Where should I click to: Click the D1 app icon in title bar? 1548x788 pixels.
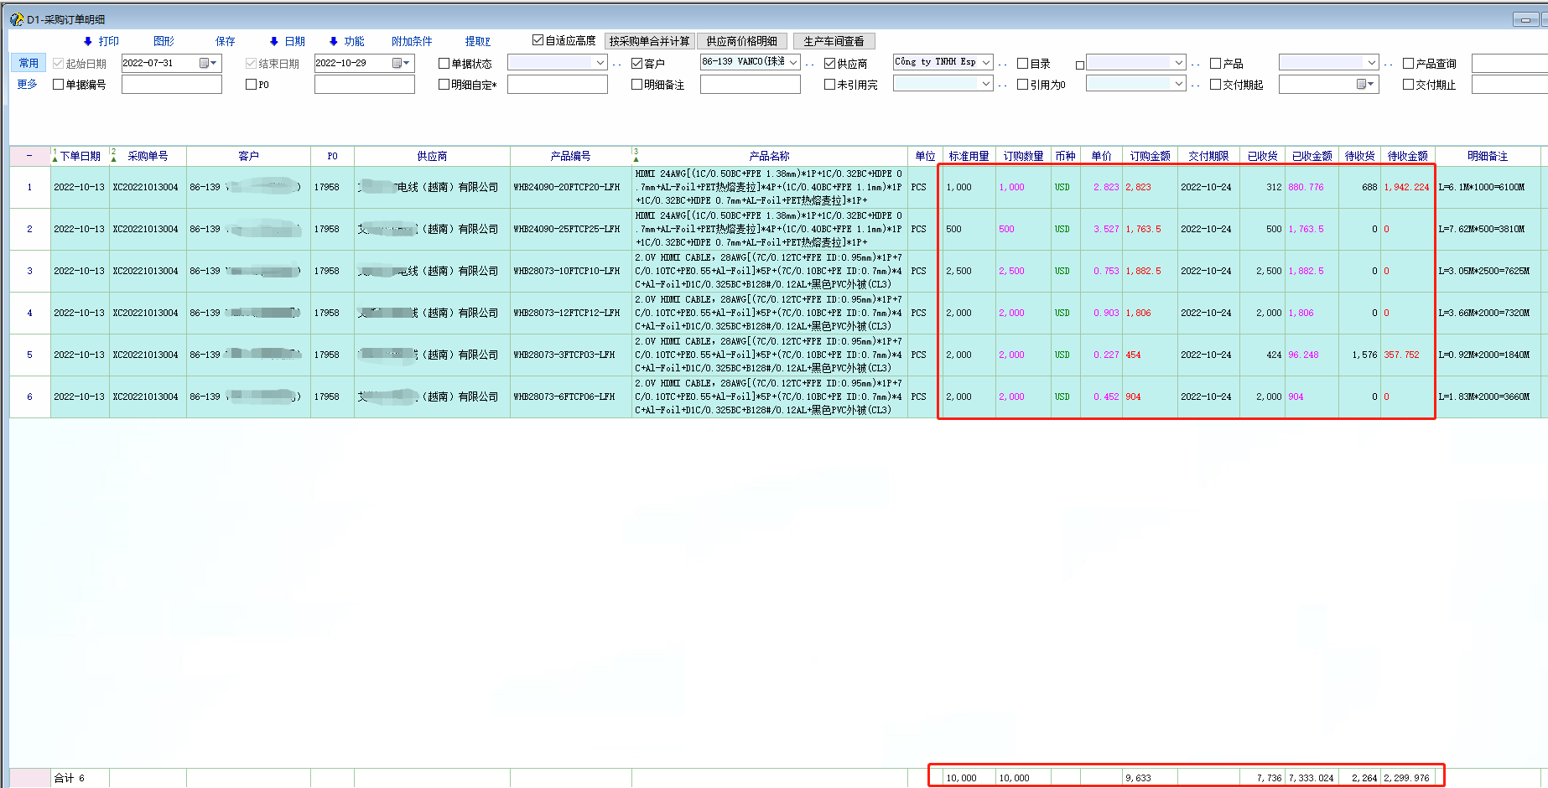[16, 19]
